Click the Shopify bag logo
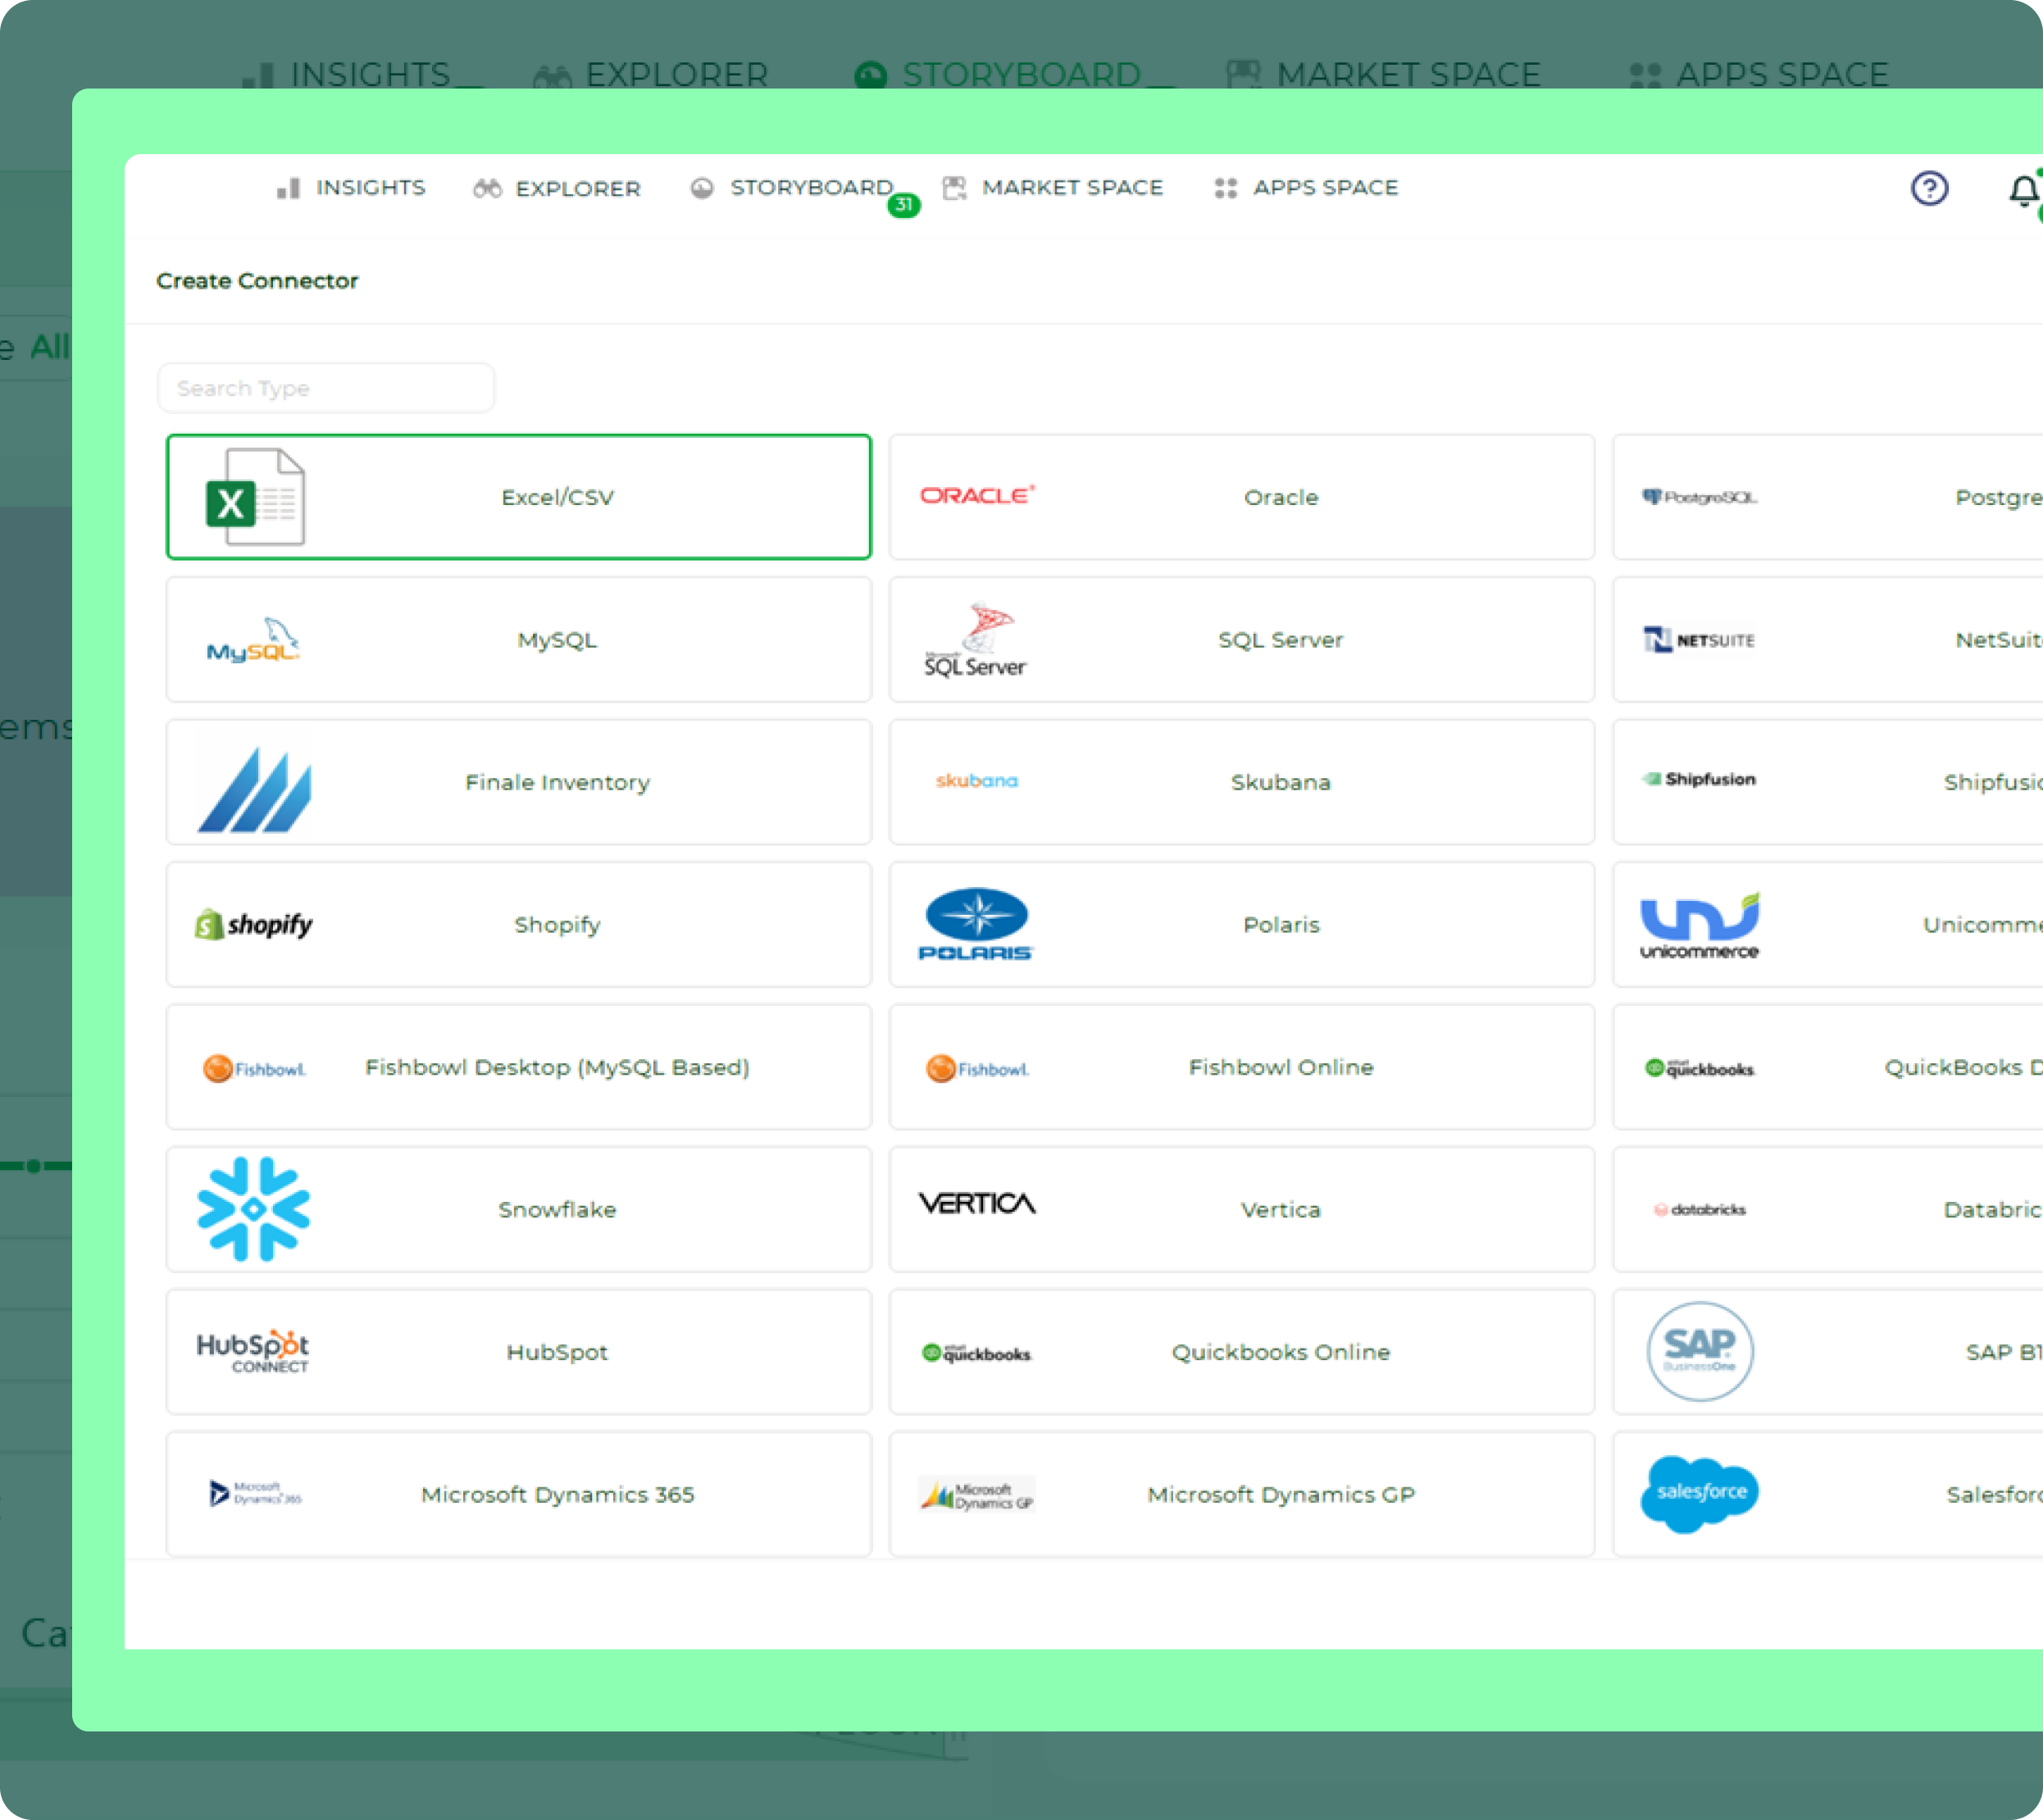The height and width of the screenshot is (1820, 2043). coord(254,924)
